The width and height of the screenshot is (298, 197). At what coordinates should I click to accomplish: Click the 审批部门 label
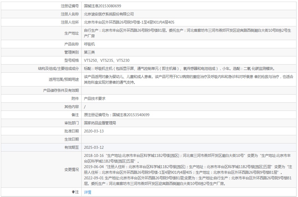[x=71, y=123]
